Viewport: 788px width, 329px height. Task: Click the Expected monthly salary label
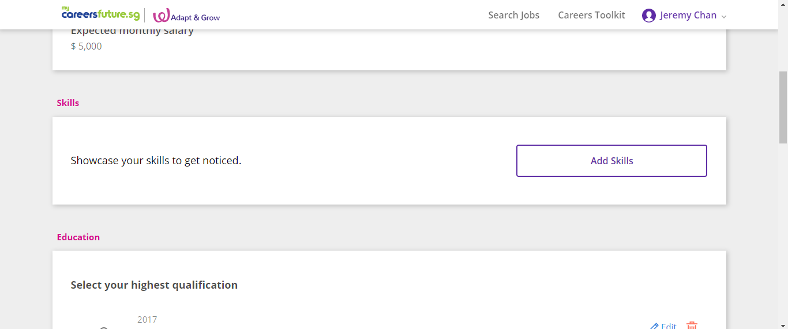coord(132,32)
